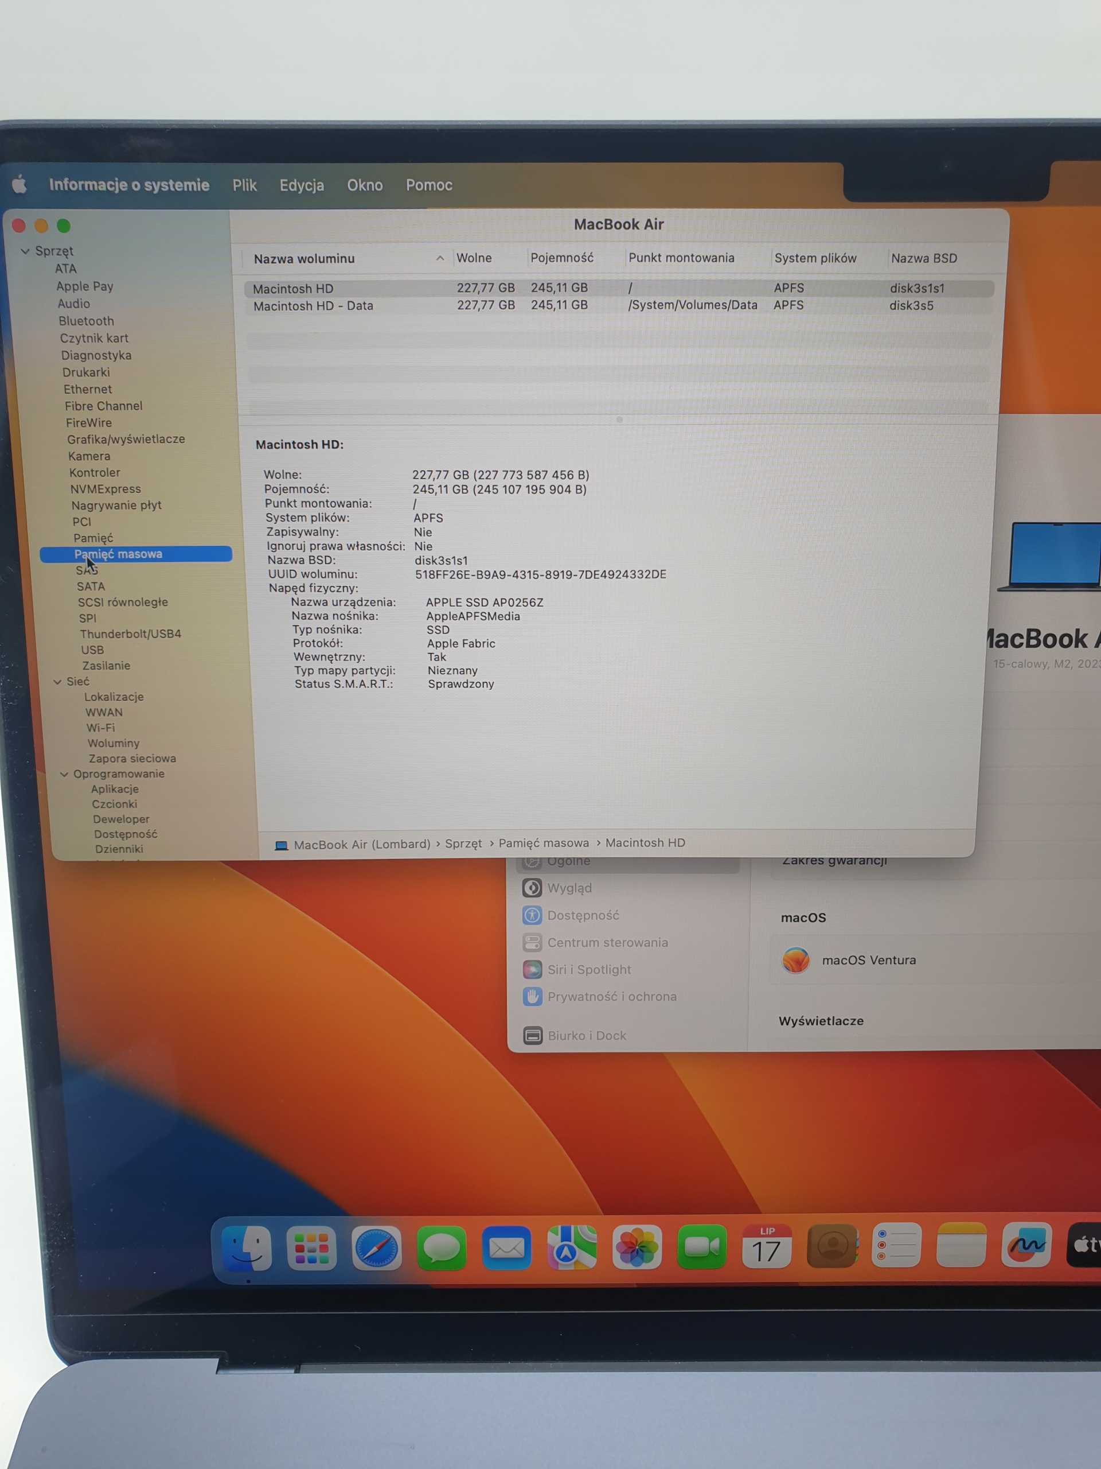
Task: Collapse the Sieć section chevron
Action: (58, 681)
